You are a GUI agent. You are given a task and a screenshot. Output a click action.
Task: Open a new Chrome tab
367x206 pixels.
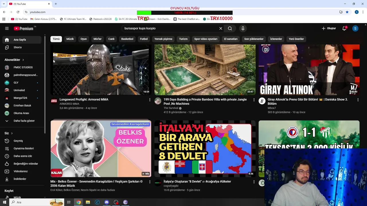pyautogui.click(x=56, y=4)
